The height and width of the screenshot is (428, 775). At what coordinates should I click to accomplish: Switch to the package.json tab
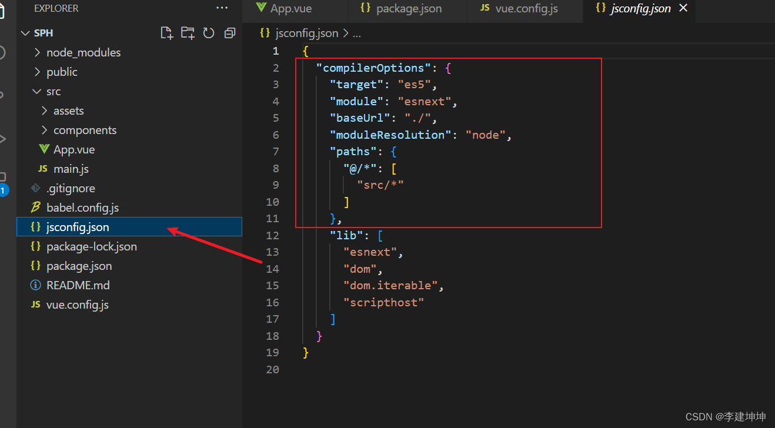coord(408,9)
